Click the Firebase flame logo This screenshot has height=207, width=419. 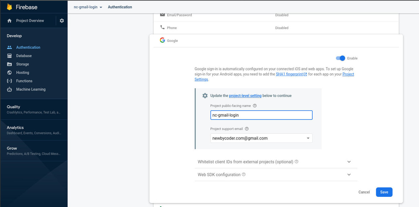[9, 7]
